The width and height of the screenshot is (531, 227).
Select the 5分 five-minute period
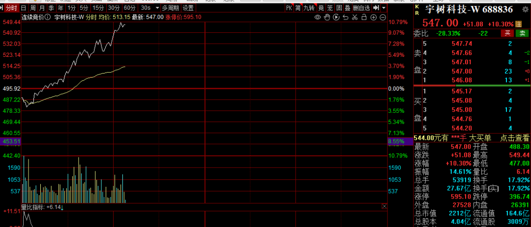[83, 8]
